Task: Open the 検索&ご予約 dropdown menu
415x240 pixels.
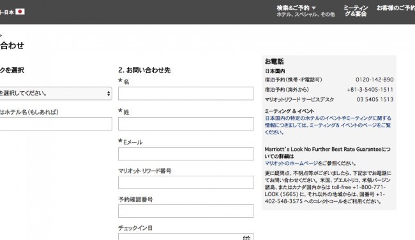Action: (x=296, y=8)
